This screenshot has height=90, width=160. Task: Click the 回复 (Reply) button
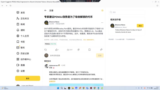(100, 55)
